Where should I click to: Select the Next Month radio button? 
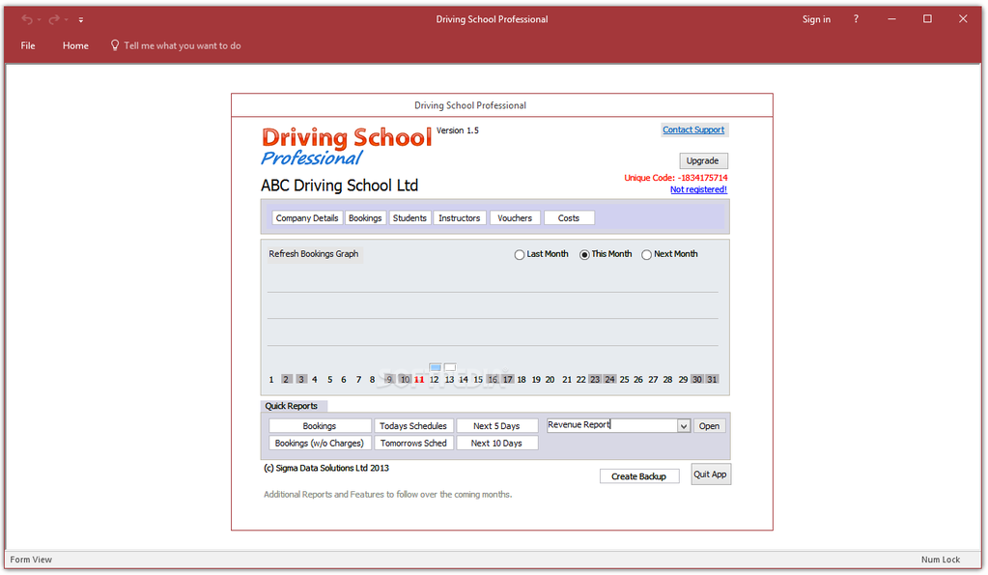pyautogui.click(x=646, y=255)
